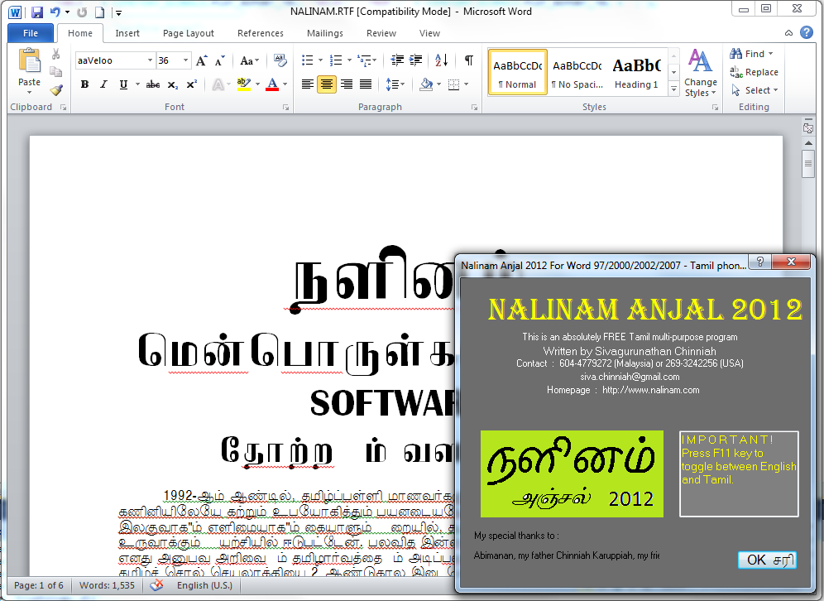Toggle Align Text Right

(347, 84)
